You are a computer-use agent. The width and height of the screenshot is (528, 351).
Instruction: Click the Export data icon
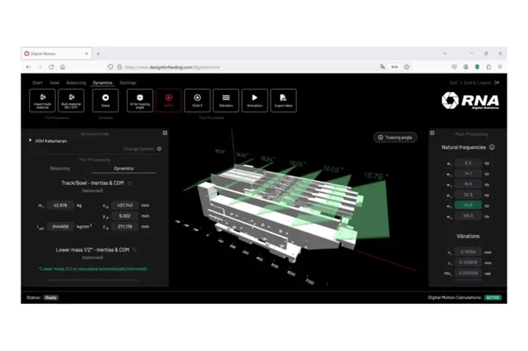coord(283,99)
